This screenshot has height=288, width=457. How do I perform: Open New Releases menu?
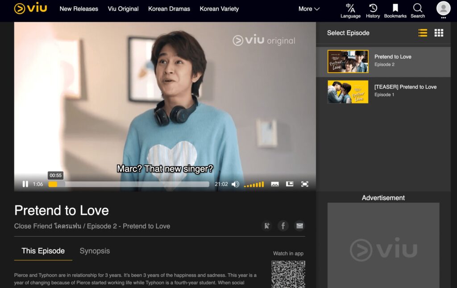(x=79, y=9)
